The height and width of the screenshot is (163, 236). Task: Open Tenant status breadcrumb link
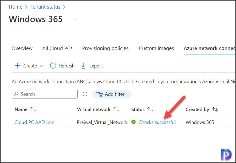pyautogui.click(x=45, y=7)
